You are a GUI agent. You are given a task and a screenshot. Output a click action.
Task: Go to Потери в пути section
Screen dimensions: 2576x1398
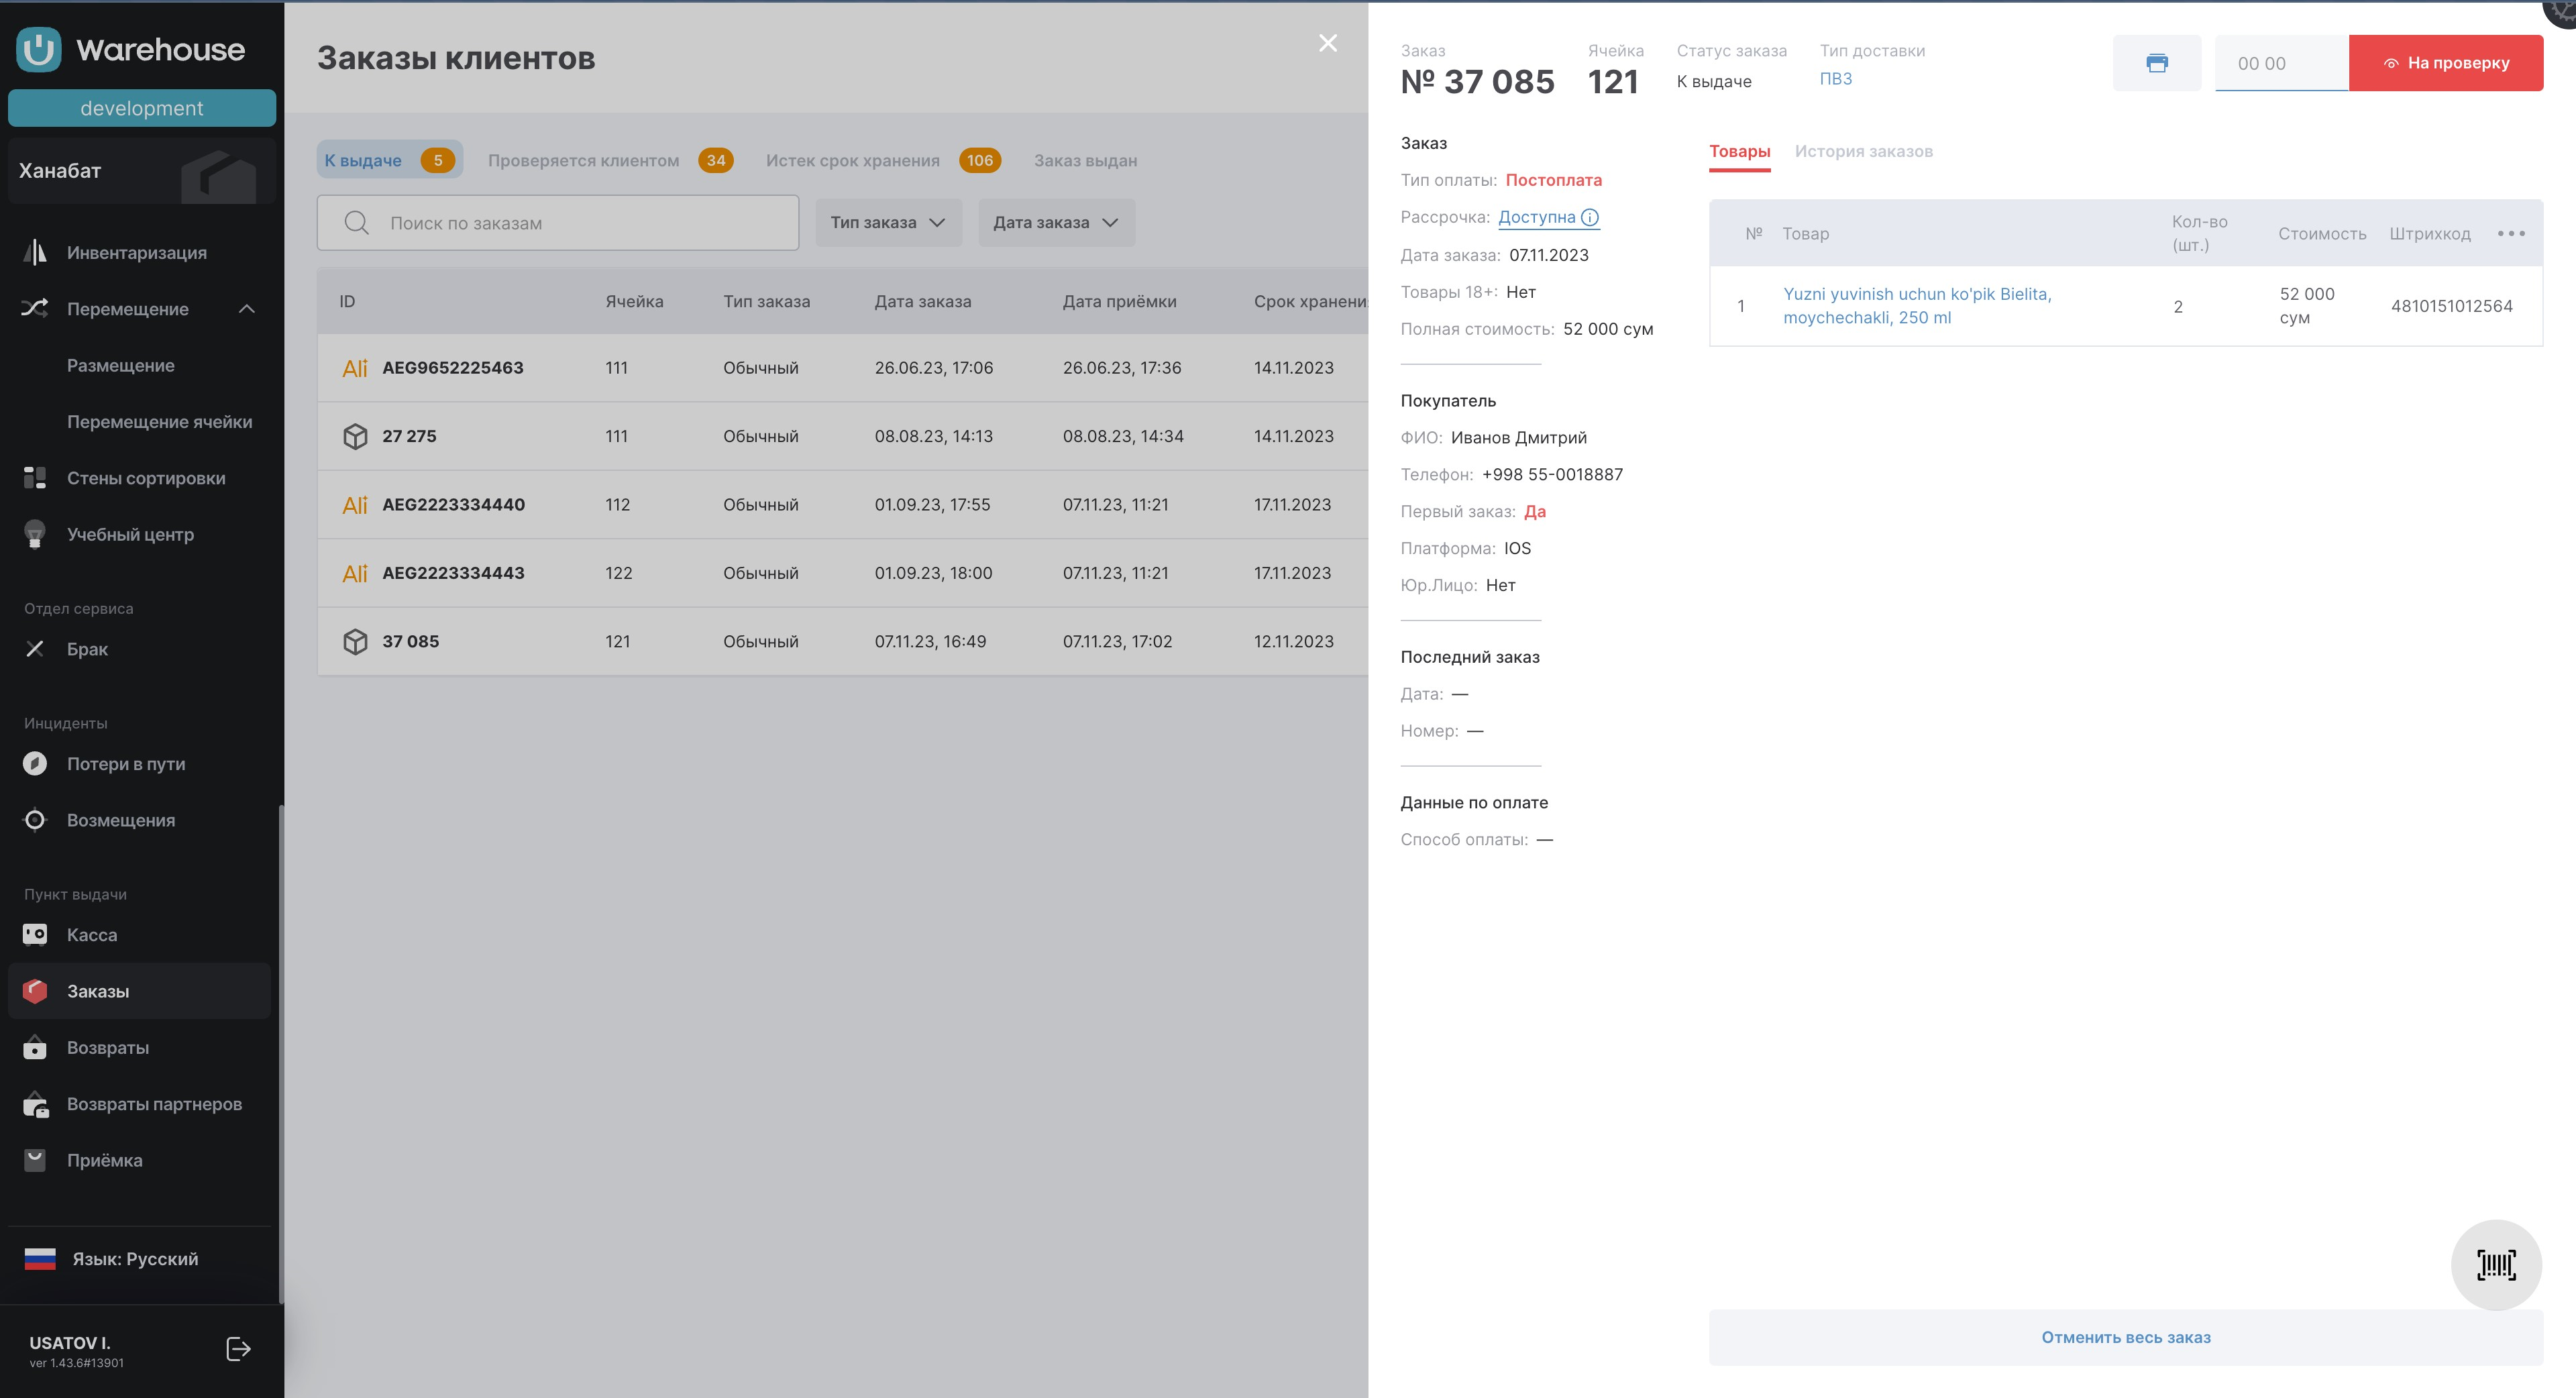click(125, 764)
